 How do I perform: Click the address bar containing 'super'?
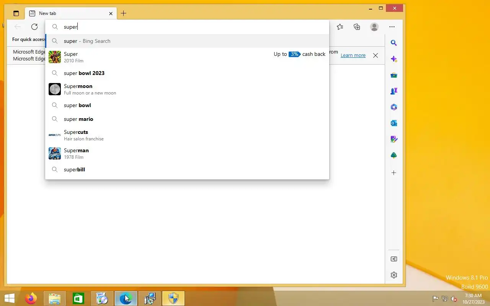click(x=187, y=27)
